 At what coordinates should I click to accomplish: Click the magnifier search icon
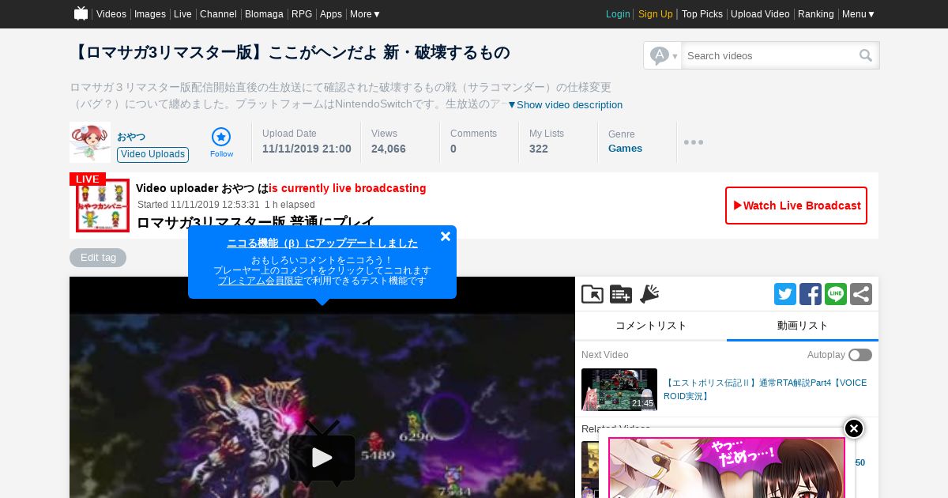866,55
